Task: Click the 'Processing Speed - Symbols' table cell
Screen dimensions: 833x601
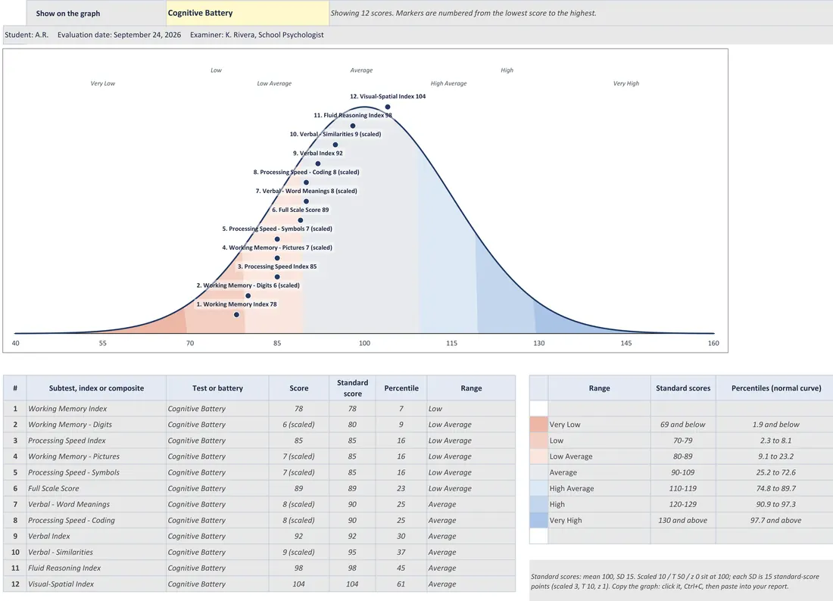Action: tap(96, 472)
